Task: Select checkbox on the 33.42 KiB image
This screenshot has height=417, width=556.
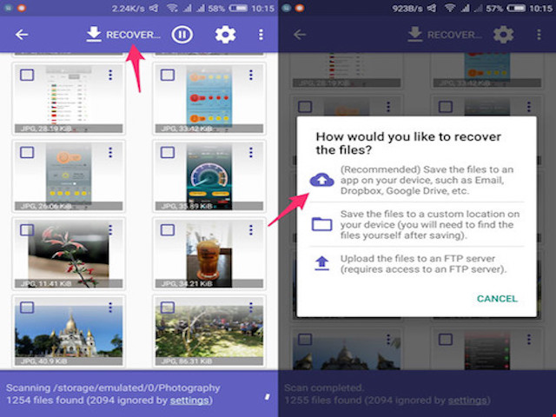Action: (x=167, y=76)
